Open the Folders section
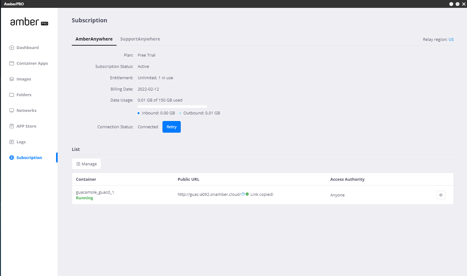Screen dimensions: 467x276 (x=24, y=95)
